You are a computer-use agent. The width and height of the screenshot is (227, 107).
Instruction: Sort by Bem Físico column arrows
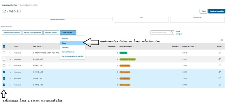point(42,46)
